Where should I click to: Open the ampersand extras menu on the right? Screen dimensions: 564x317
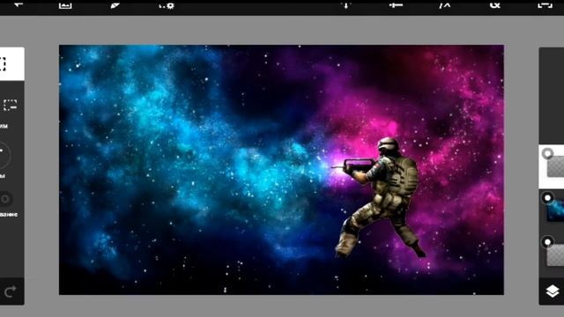pyautogui.click(x=495, y=4)
